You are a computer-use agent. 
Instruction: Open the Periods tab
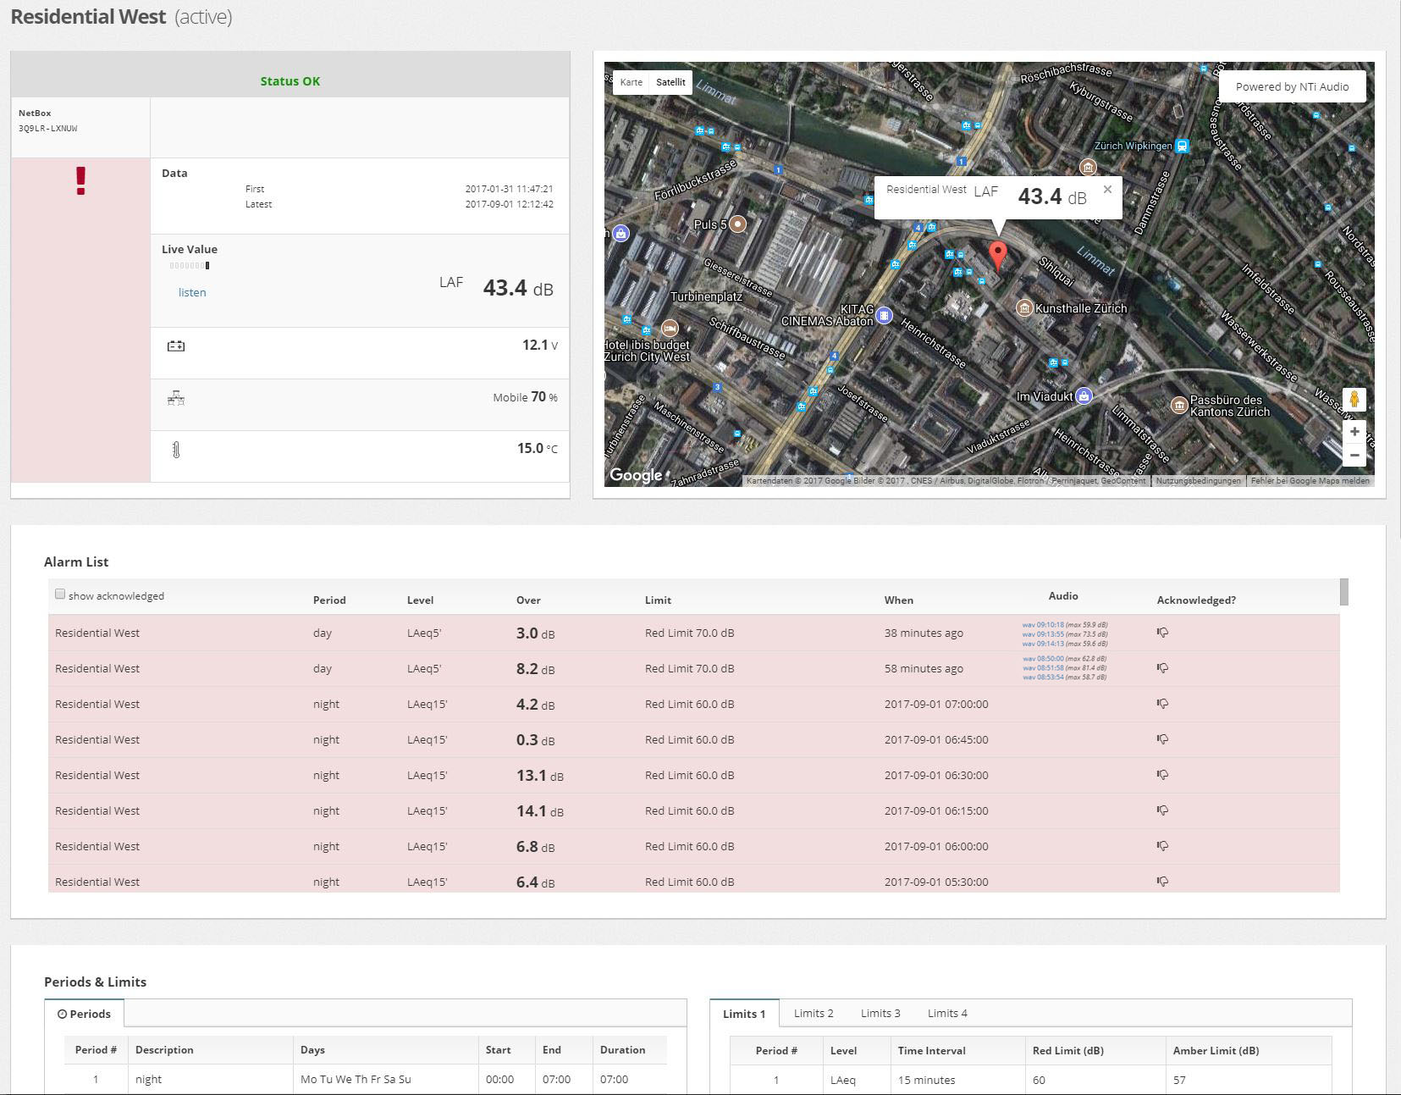tap(84, 1014)
